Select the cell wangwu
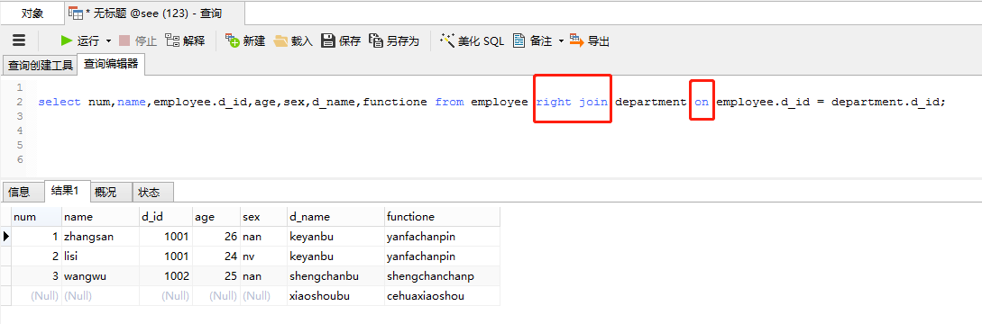This screenshot has width=982, height=324. [x=100, y=275]
